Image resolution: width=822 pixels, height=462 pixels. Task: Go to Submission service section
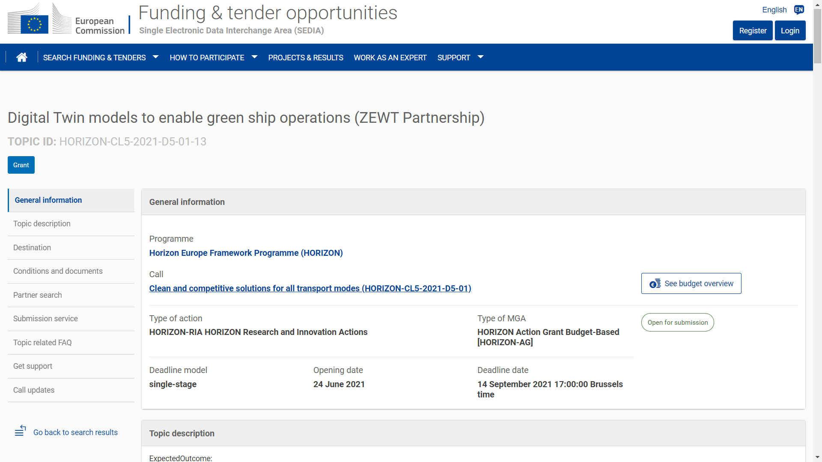click(x=71, y=319)
